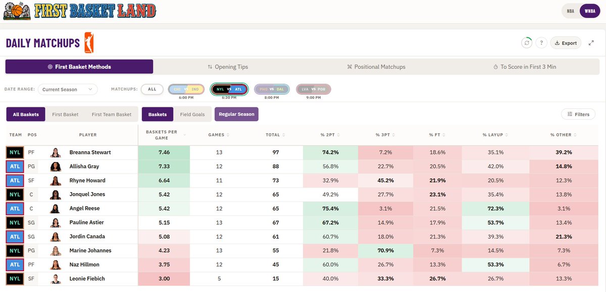
Task: Click NYL team badge in Breanna Stewart row
Action: [15, 152]
